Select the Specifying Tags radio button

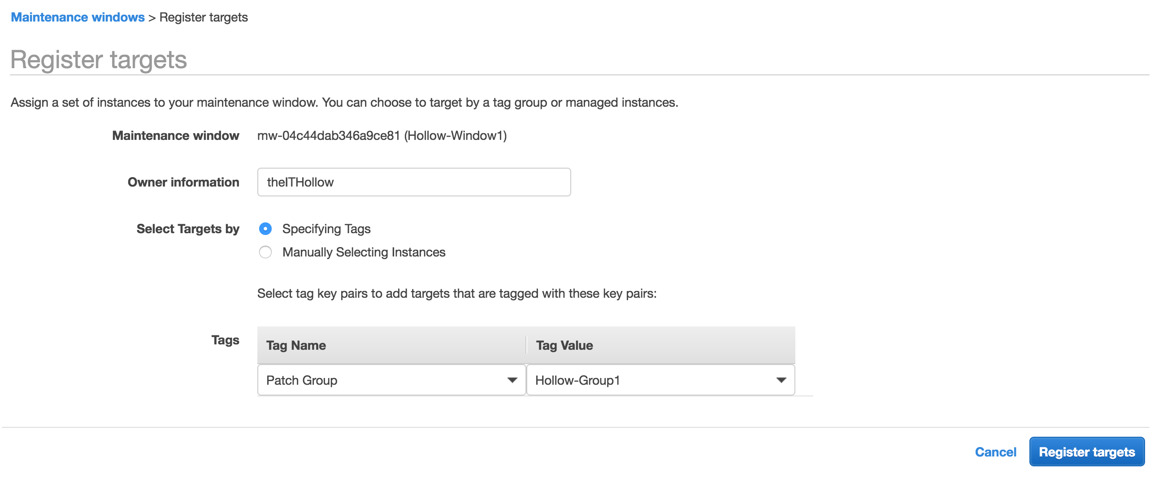pyautogui.click(x=265, y=229)
